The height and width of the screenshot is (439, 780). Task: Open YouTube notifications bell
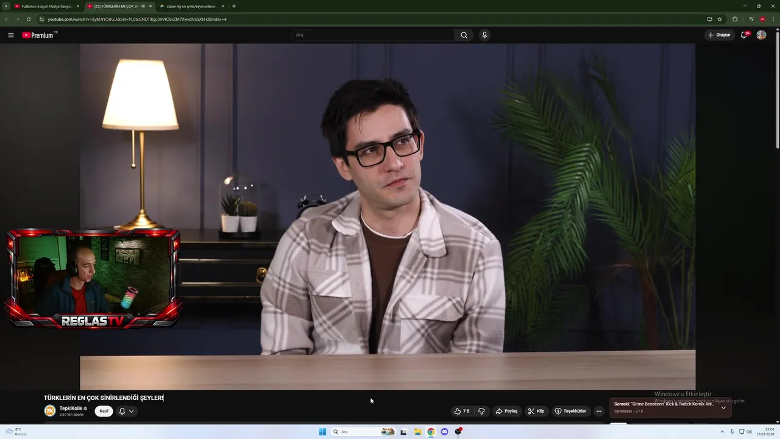point(744,35)
